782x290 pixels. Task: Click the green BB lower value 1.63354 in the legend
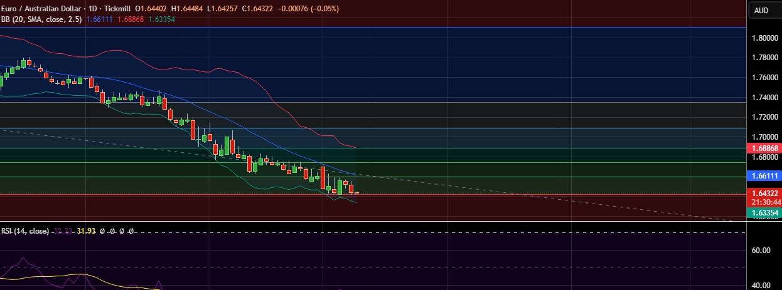point(162,19)
